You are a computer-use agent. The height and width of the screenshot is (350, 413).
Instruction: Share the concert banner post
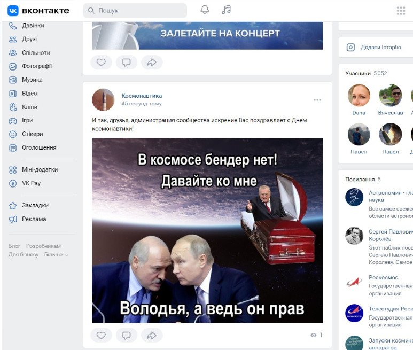pos(152,63)
